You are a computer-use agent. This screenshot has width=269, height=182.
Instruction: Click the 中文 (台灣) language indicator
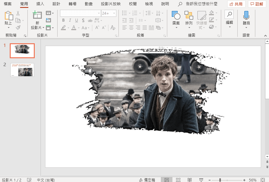(x=46, y=180)
